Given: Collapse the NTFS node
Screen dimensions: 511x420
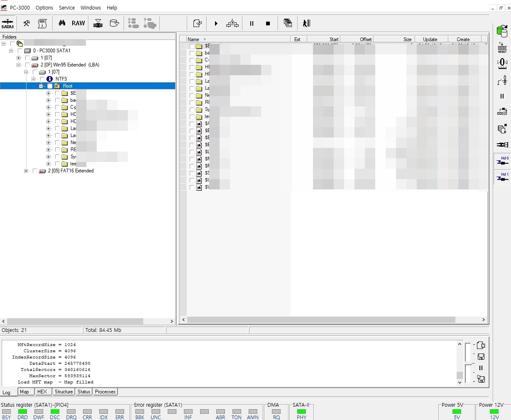Looking at the screenshot, I should (x=34, y=79).
